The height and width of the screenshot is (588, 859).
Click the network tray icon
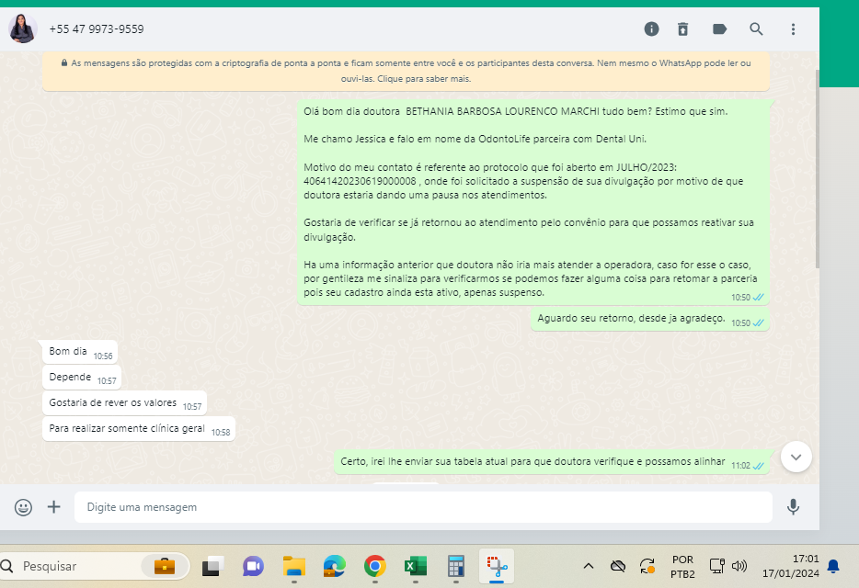[x=716, y=566]
